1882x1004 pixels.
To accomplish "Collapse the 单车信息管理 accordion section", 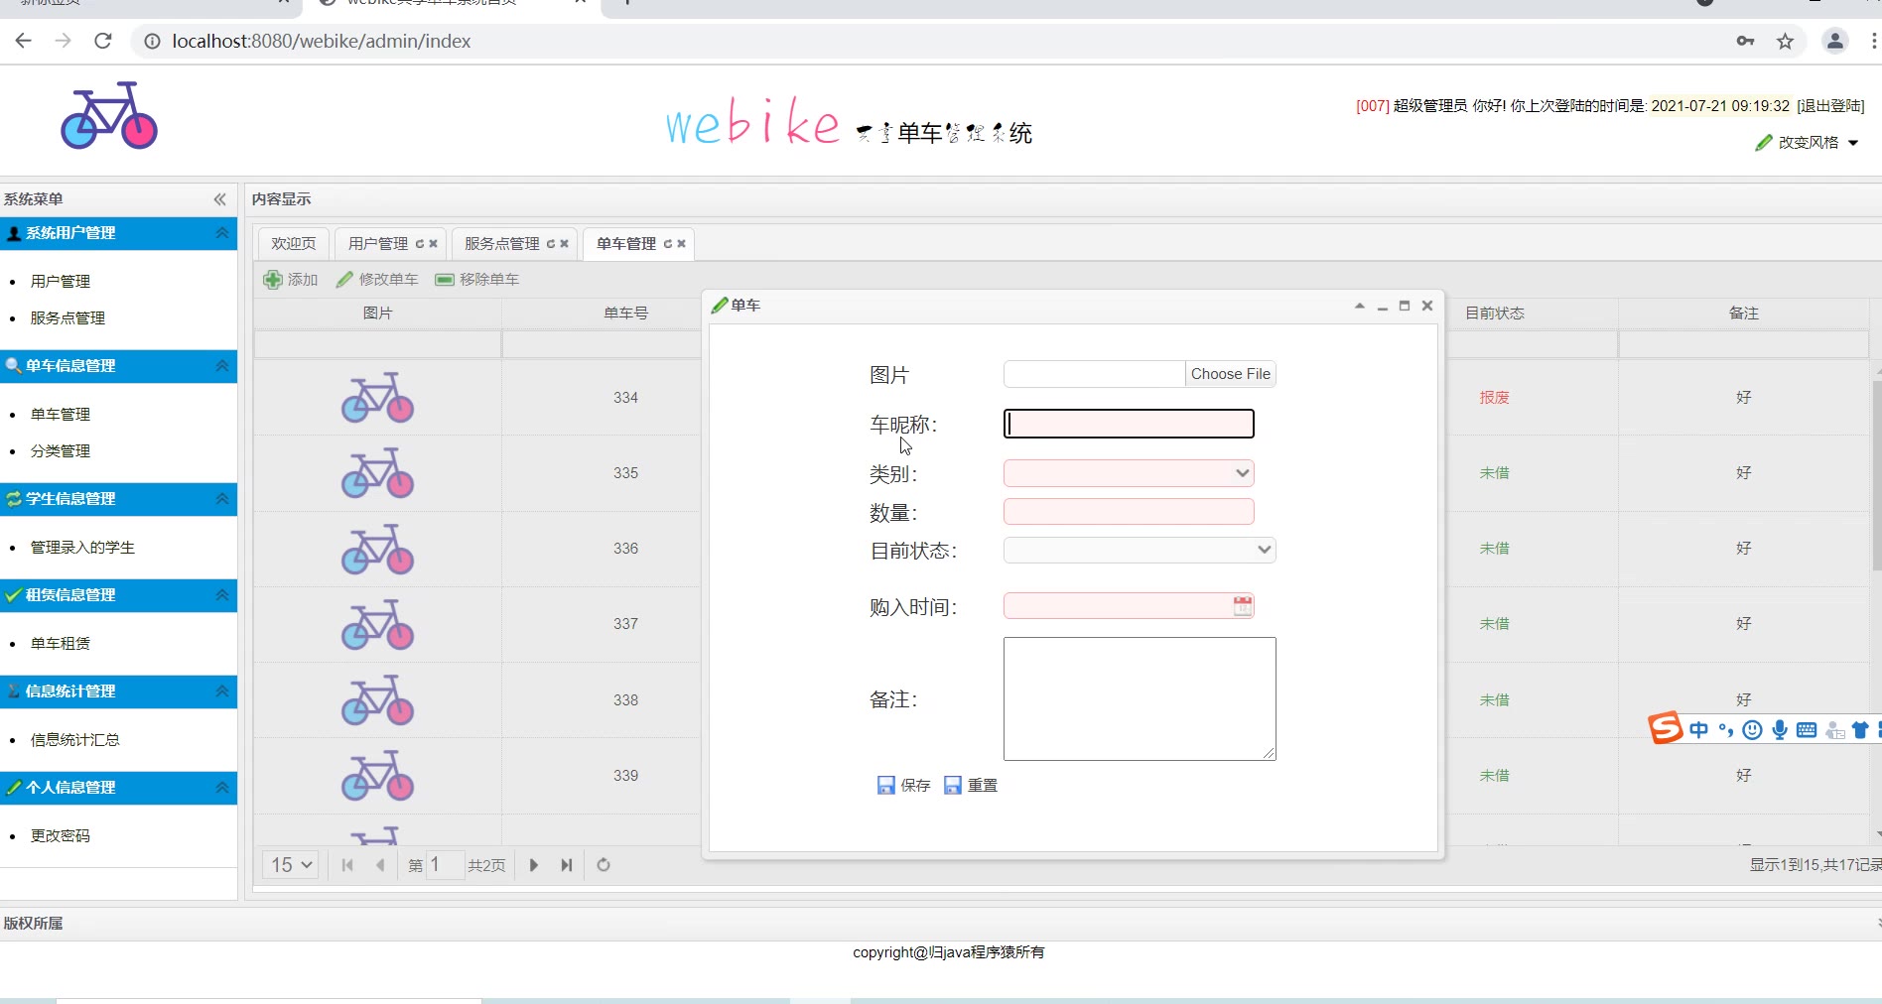I will [x=222, y=366].
